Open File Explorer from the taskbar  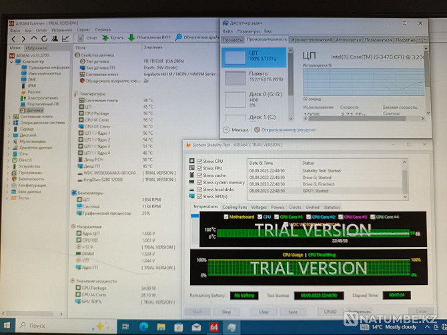pyautogui.click(x=161, y=327)
